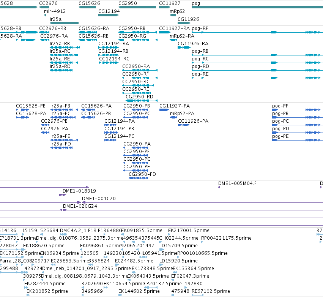Click the CG12194 gene bar
Image resolution: width=323 pixels, height=297 pixels.
pyautogui.click(x=109, y=15)
